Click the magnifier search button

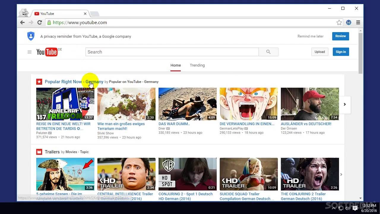coord(268,52)
